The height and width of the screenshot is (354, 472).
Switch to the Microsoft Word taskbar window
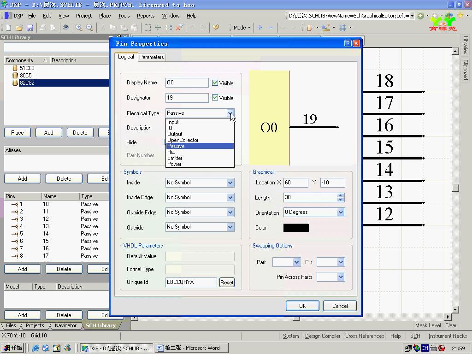pyautogui.click(x=192, y=348)
